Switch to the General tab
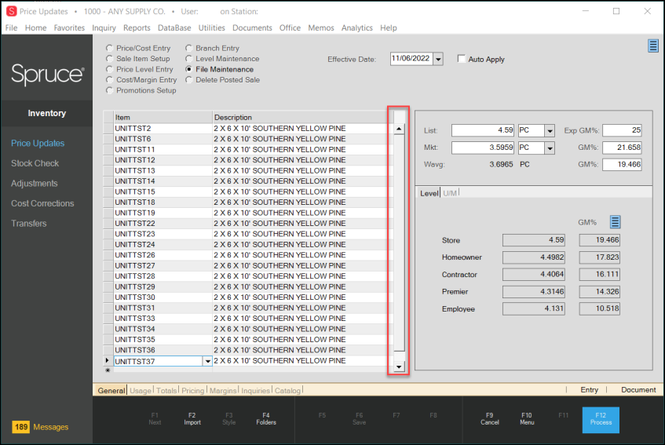This screenshot has height=445, width=665. tap(111, 390)
